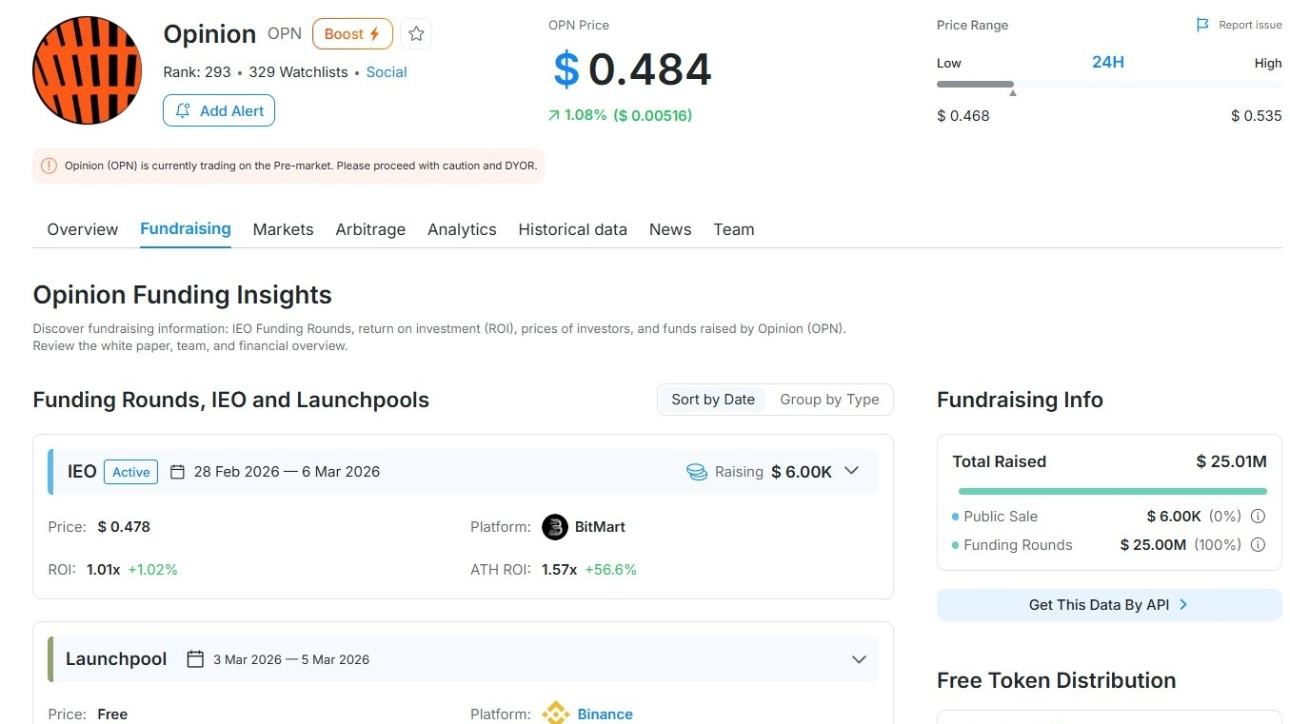This screenshot has width=1290, height=724.
Task: Click the Opinion token logo
Action: click(x=87, y=70)
